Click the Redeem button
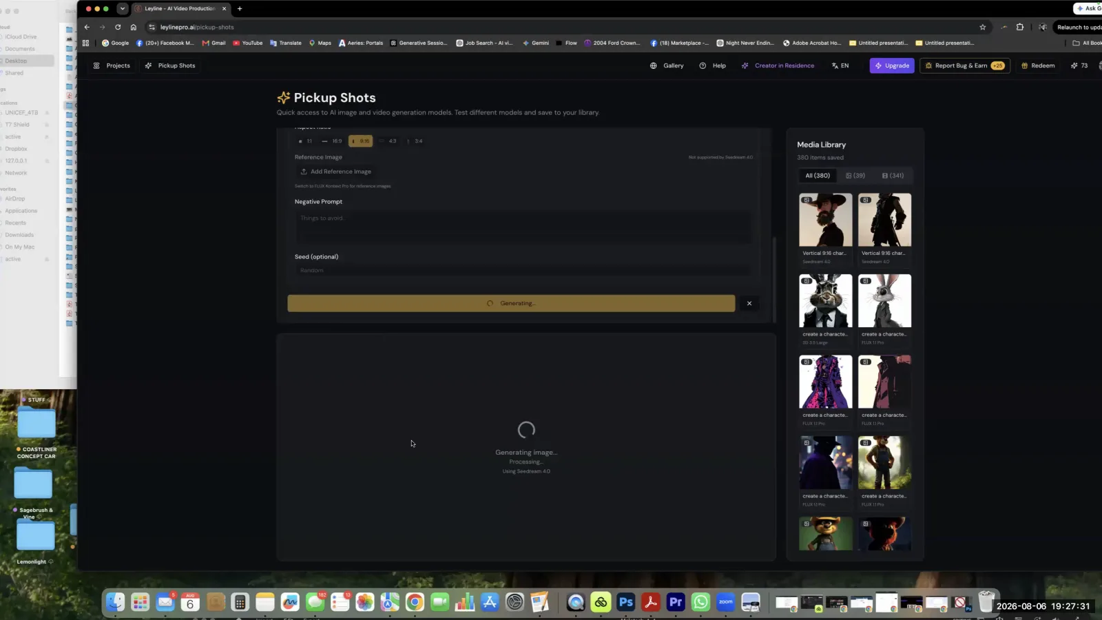 click(1037, 65)
